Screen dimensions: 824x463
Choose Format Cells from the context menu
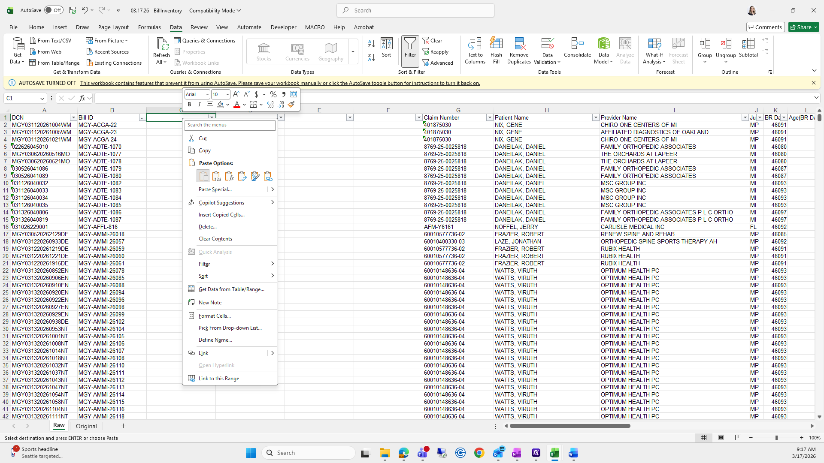[215, 316]
